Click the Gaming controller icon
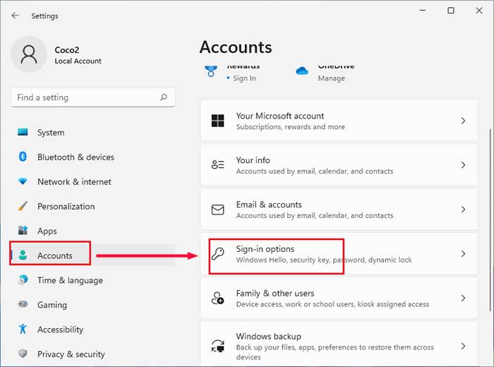The width and height of the screenshot is (494, 367). [x=23, y=304]
